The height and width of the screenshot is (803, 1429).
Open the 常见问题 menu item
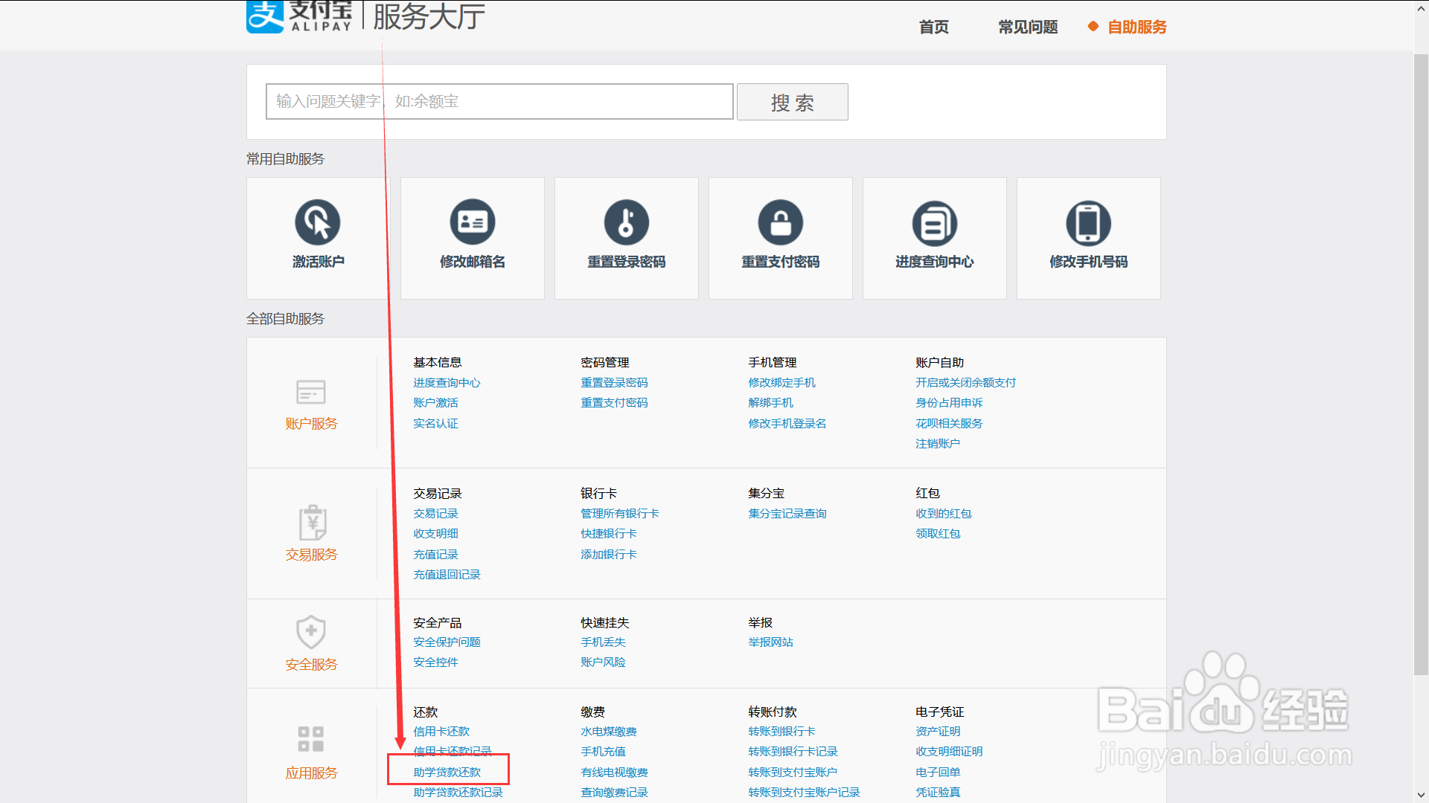(x=1028, y=27)
